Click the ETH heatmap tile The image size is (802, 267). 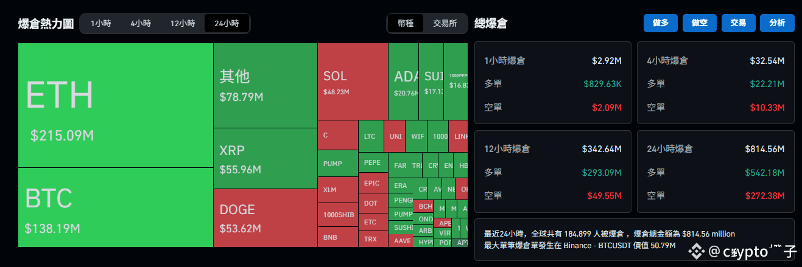coord(116,105)
